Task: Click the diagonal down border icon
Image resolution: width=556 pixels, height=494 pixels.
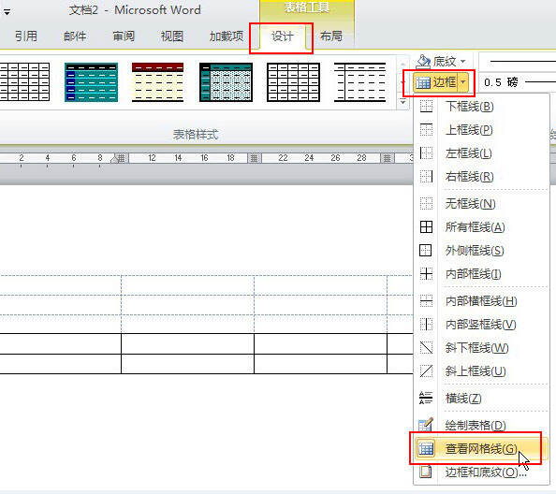Action: [x=426, y=348]
